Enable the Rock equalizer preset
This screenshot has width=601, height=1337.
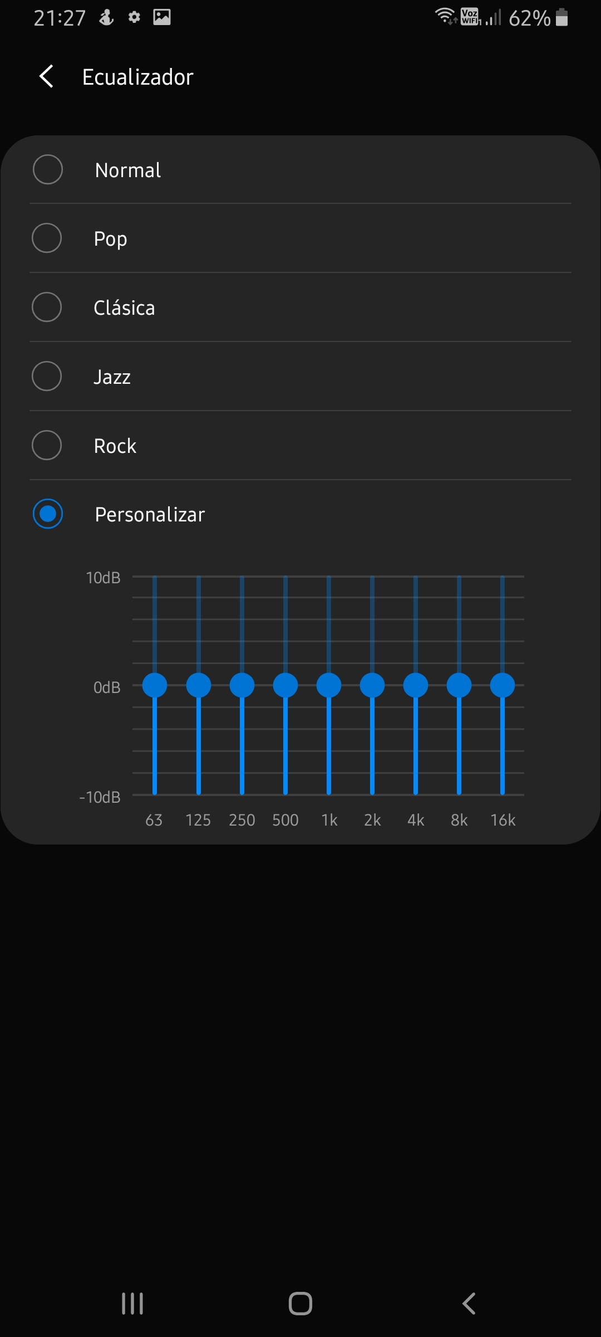(x=47, y=446)
